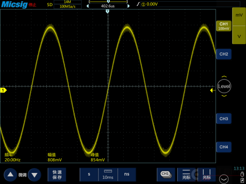Select the 's' timebase unit button
Image resolution: width=246 pixels, height=184 pixels.
pyautogui.click(x=89, y=175)
